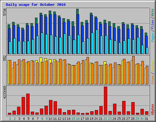This screenshot has height=122, width=156.
Task: Click day 22 on the x-axis
Action: (x=105, y=119)
